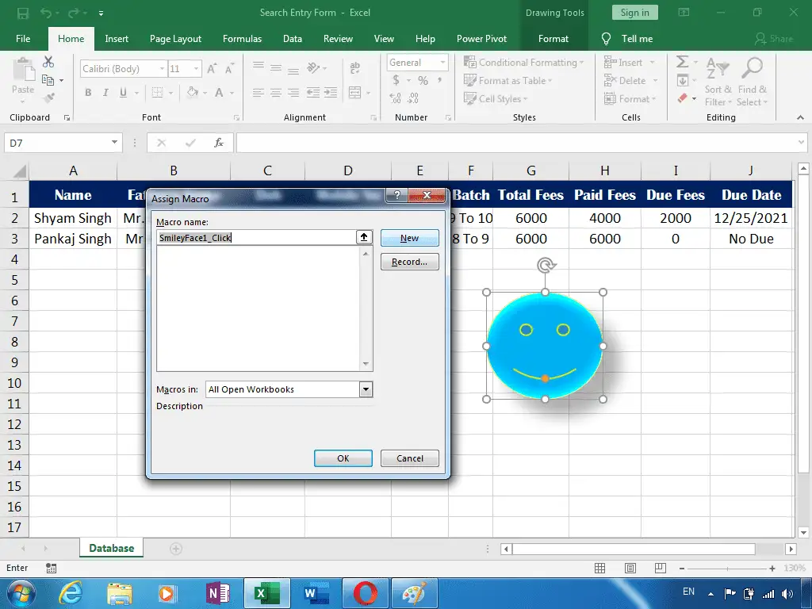Cancel the Assign Macro dialog
812x609 pixels.
click(x=410, y=458)
